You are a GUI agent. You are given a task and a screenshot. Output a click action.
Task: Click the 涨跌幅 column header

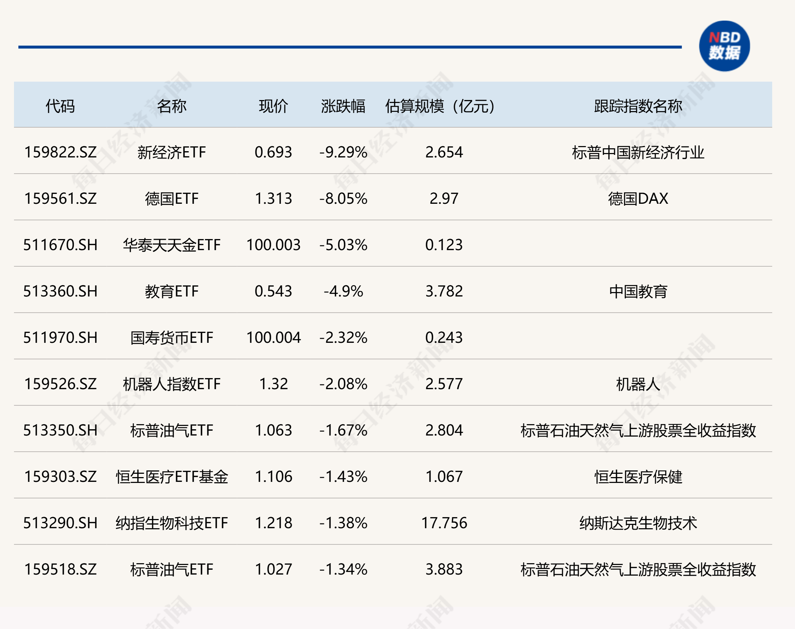pos(343,106)
